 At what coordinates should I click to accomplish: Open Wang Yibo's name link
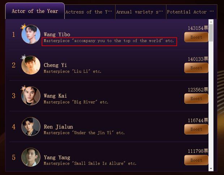(x=57, y=35)
